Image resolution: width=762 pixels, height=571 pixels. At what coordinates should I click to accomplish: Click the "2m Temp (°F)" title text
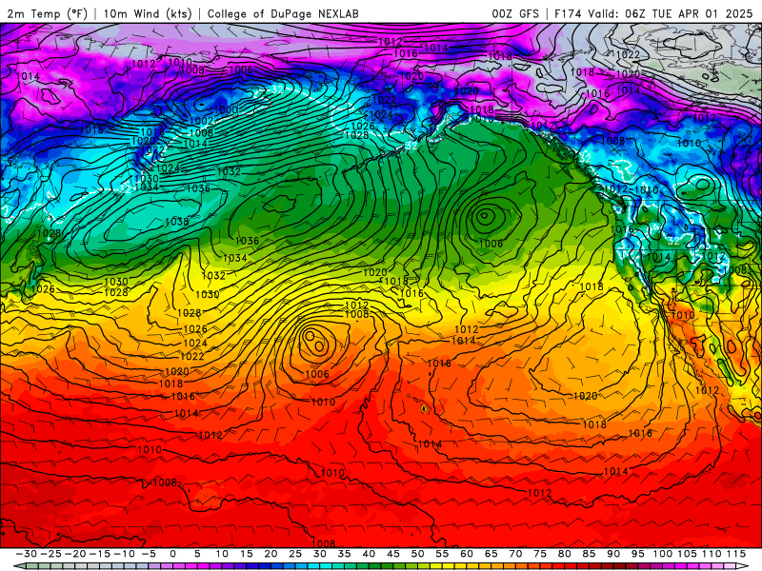tap(47, 13)
